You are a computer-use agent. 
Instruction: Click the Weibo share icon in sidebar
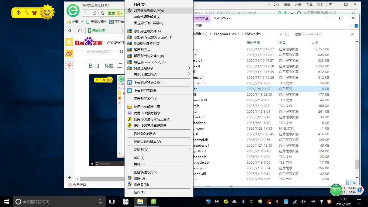click(x=69, y=54)
